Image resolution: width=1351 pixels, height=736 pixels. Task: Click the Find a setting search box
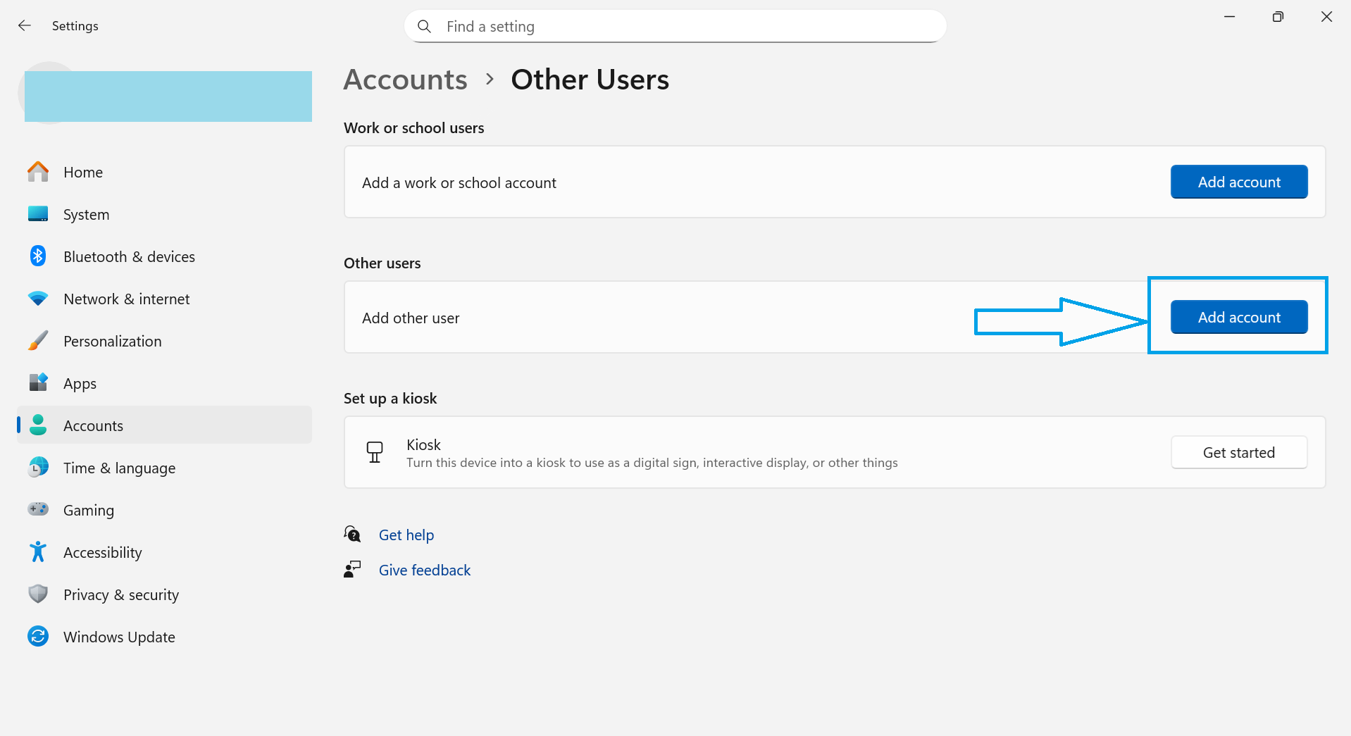[674, 26]
